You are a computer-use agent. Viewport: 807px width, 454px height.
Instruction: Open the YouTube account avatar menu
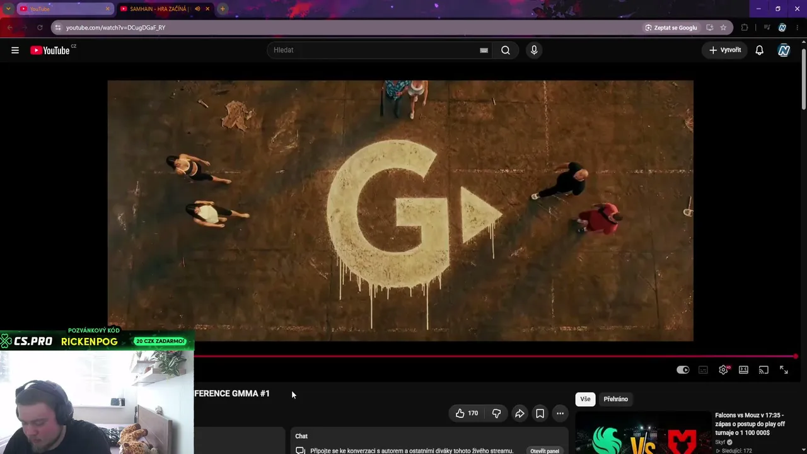coord(784,50)
